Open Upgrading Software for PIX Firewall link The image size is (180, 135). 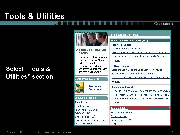(x=137, y=70)
